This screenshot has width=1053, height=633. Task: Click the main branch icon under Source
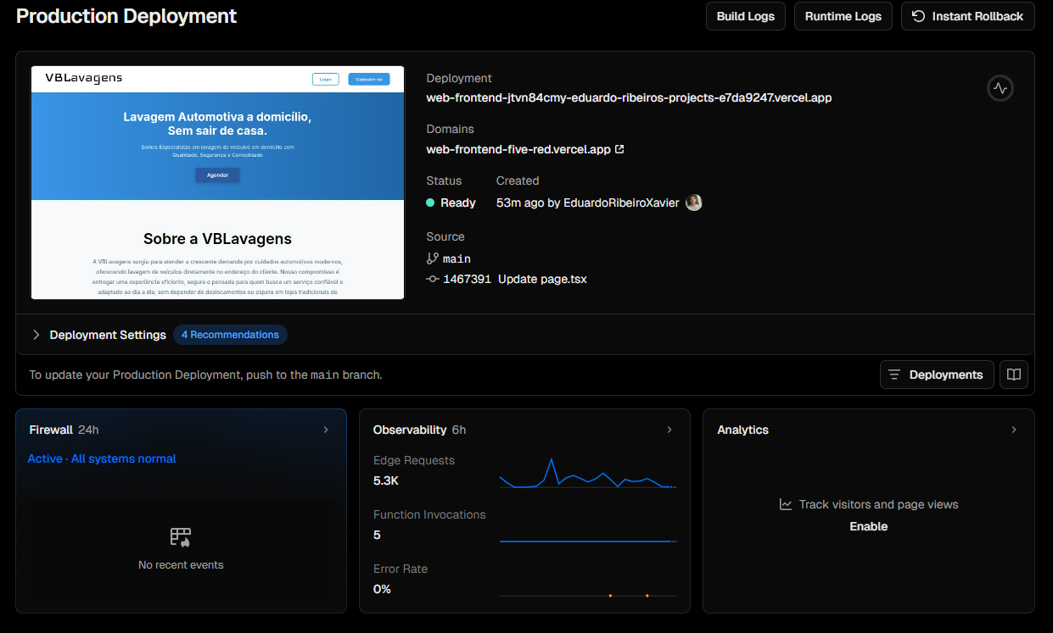[x=433, y=258]
